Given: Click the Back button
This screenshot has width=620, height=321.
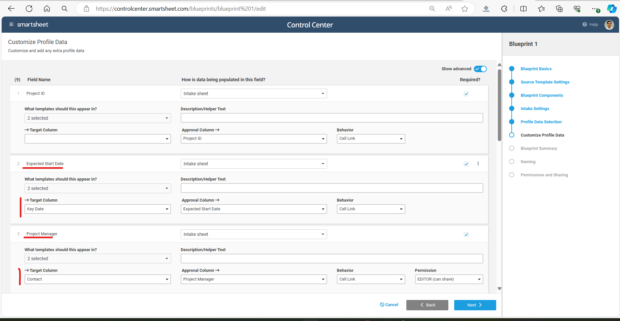Looking at the screenshot, I should point(427,305).
